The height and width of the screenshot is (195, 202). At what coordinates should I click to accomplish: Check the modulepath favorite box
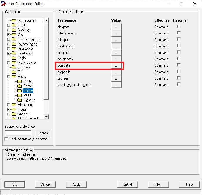tap(179, 46)
